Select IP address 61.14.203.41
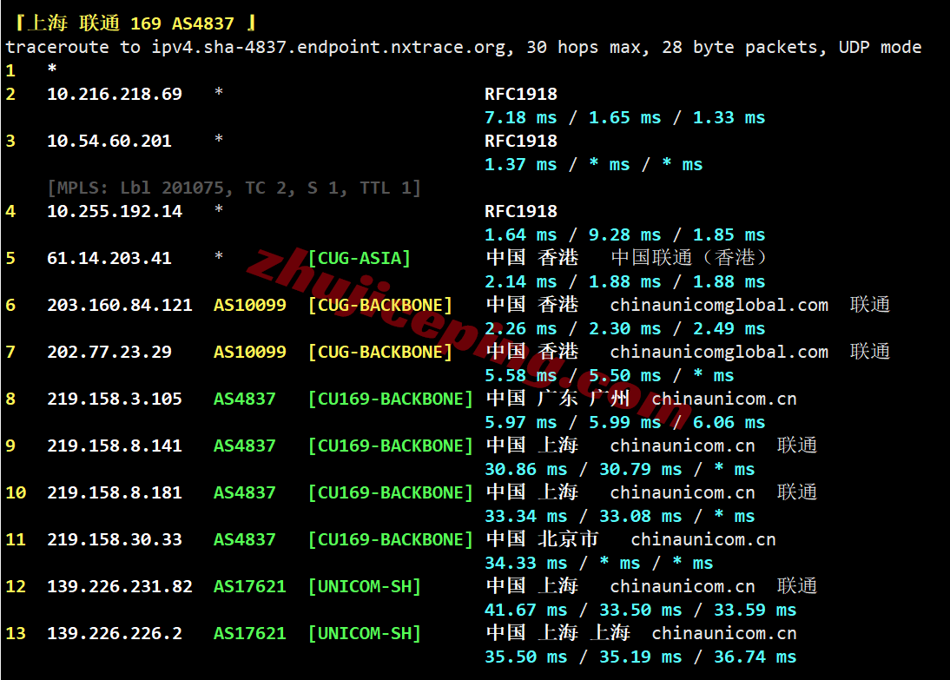The image size is (950, 680). pos(109,258)
